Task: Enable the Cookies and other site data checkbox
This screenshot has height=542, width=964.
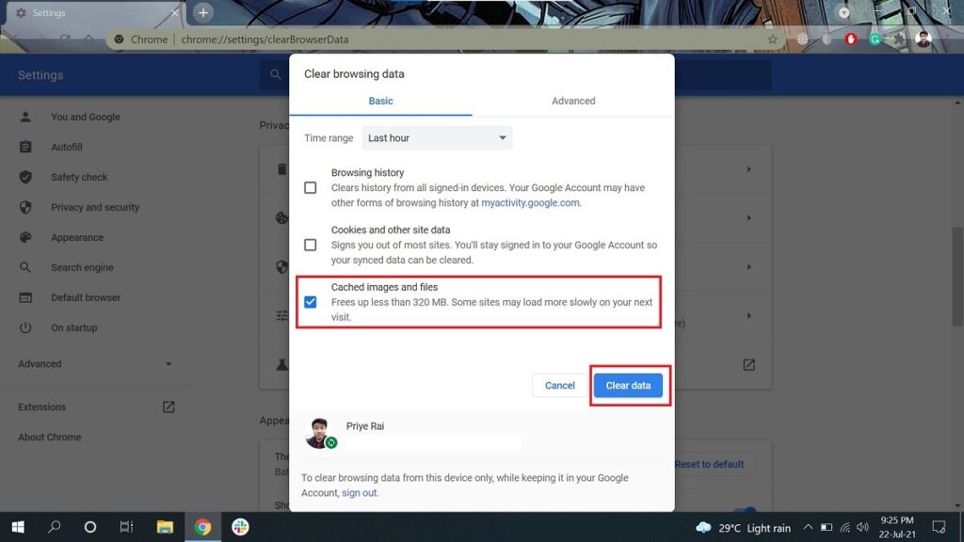Action: point(311,245)
